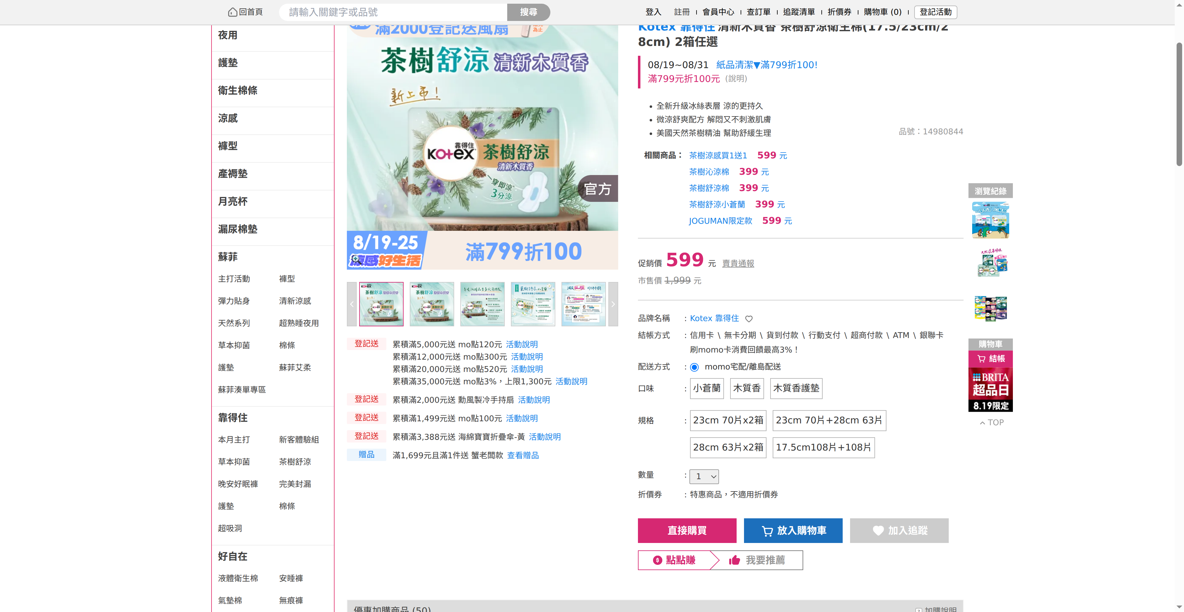Click the 查看贈品 link
This screenshot has width=1184, height=612.
point(523,455)
